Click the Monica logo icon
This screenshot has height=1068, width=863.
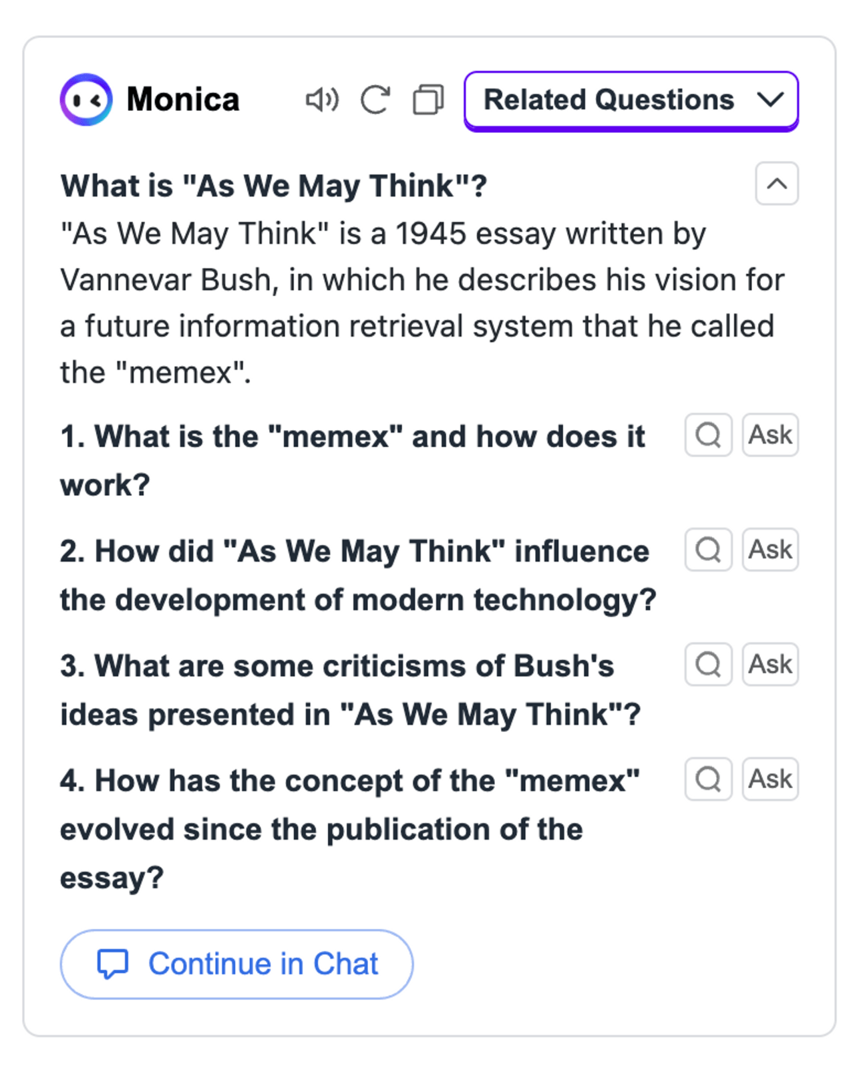click(86, 100)
